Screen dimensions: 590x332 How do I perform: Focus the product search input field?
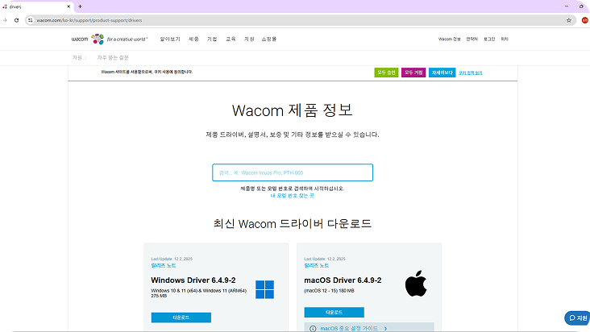(293, 172)
